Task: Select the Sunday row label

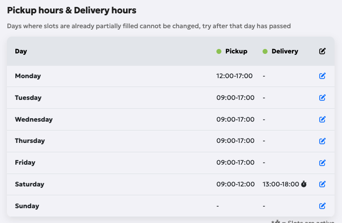Action: 27,206
